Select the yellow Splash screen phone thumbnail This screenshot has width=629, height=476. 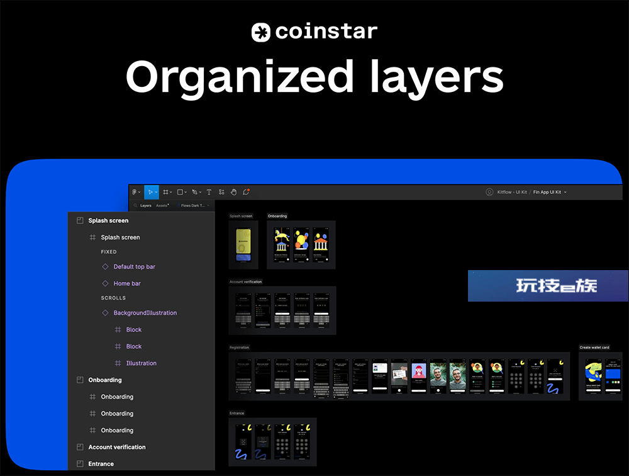click(243, 245)
